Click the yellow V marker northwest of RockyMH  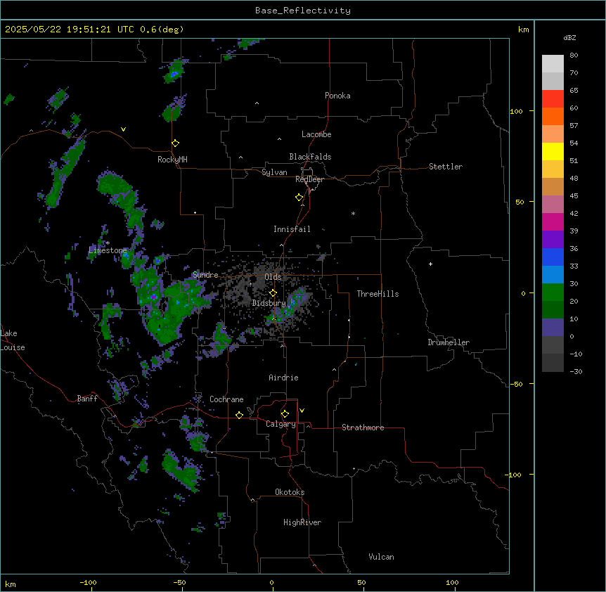[x=123, y=129]
